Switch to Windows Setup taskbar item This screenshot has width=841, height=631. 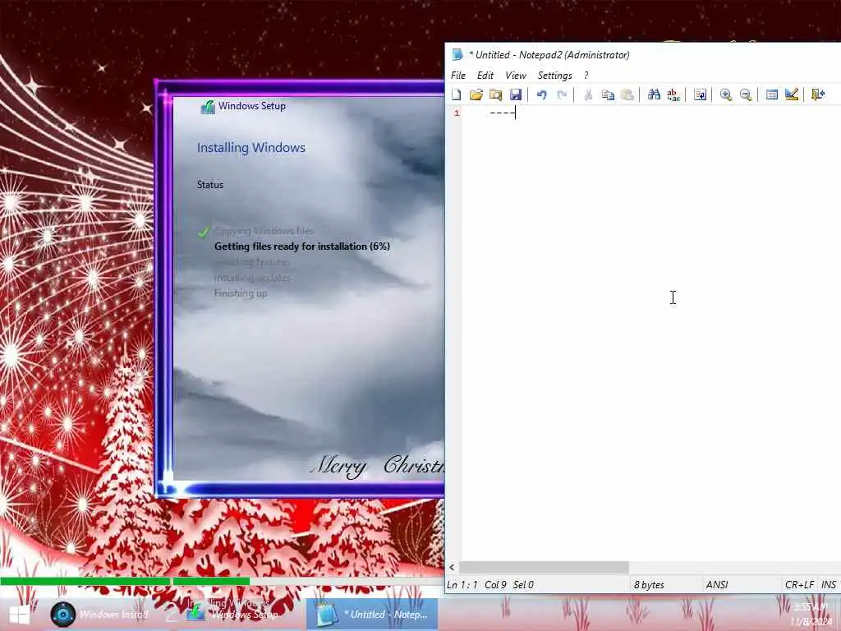coord(232,613)
